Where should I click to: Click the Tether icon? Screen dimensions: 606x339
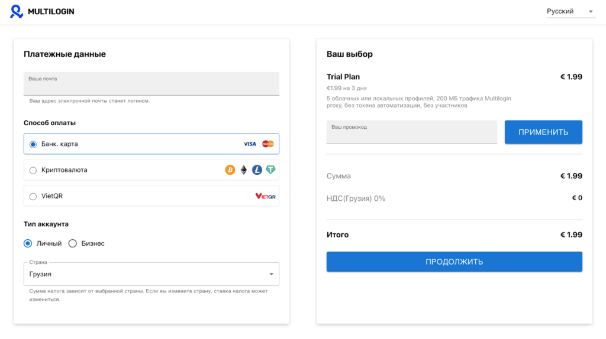(270, 169)
